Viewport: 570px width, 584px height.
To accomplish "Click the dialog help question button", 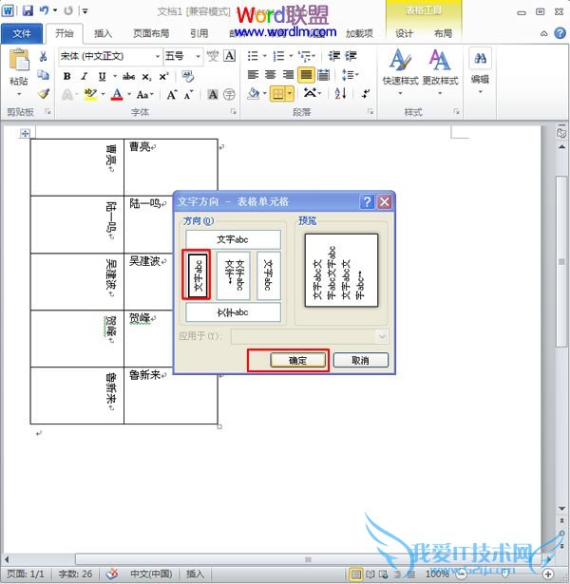I will click(367, 202).
